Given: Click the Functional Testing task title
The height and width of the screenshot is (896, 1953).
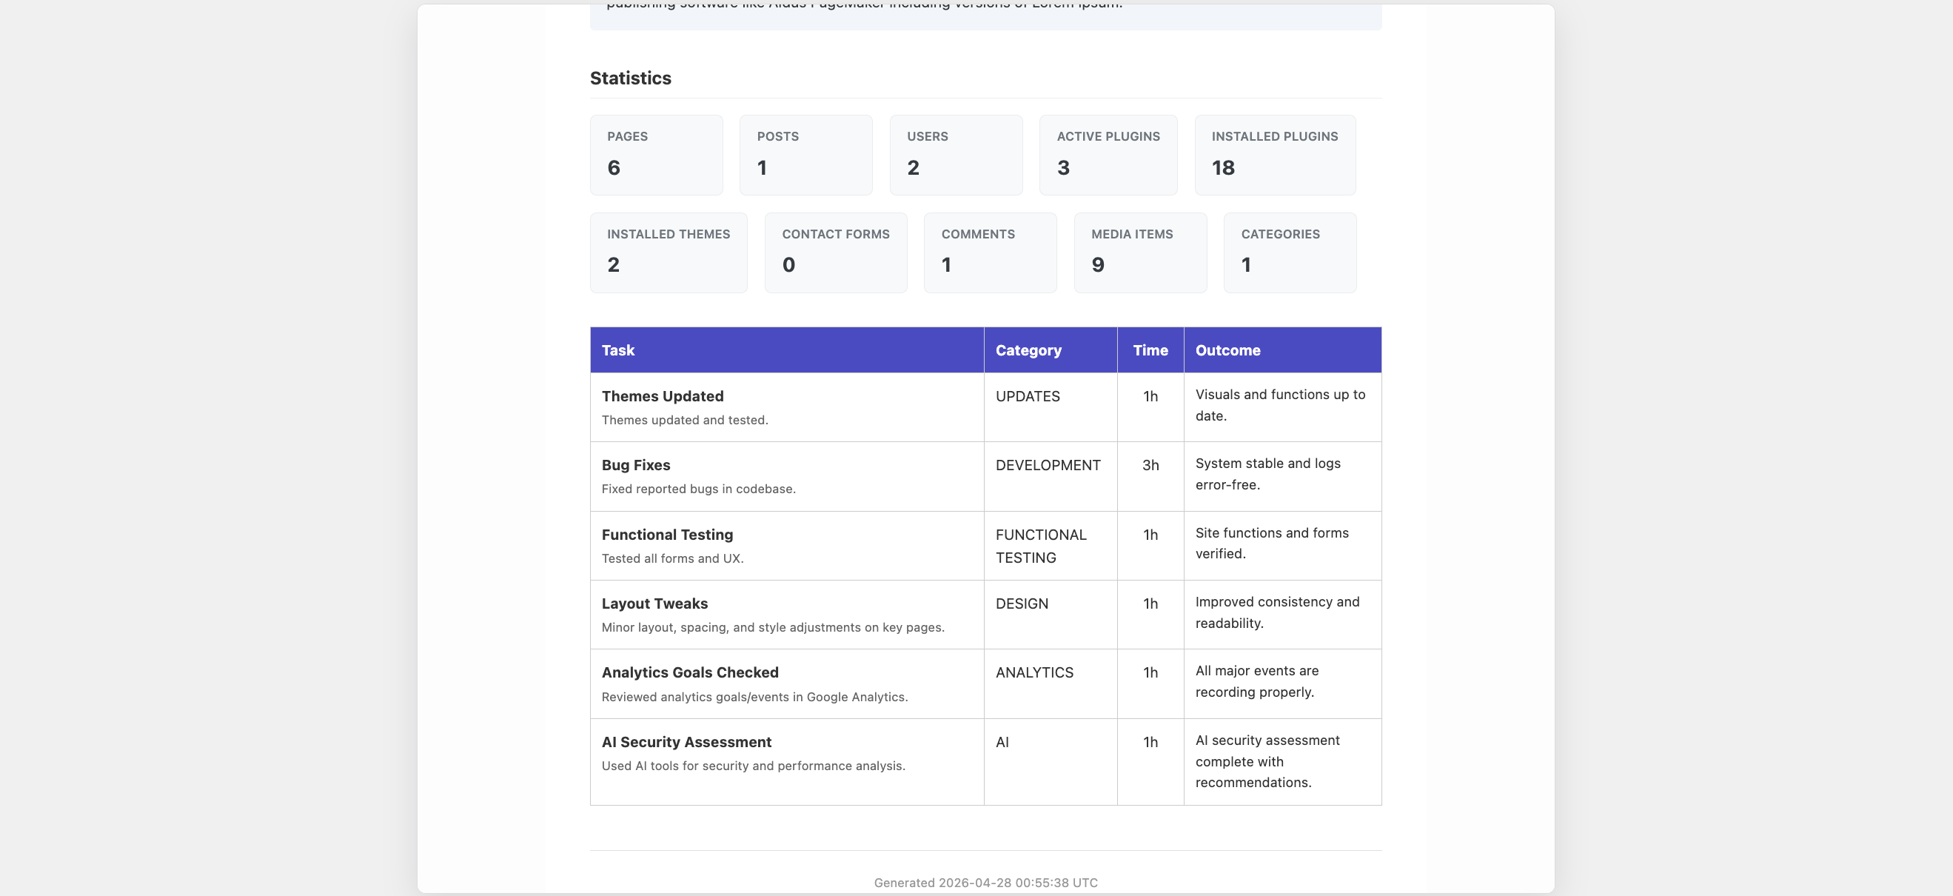Looking at the screenshot, I should pyautogui.click(x=666, y=535).
